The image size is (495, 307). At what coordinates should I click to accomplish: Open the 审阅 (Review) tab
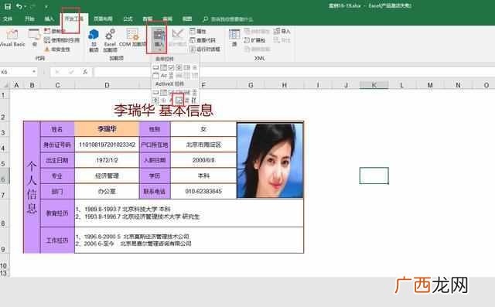(x=167, y=19)
